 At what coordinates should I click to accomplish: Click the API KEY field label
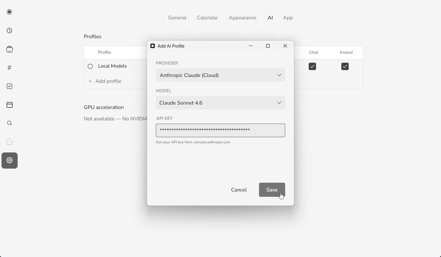point(164,118)
